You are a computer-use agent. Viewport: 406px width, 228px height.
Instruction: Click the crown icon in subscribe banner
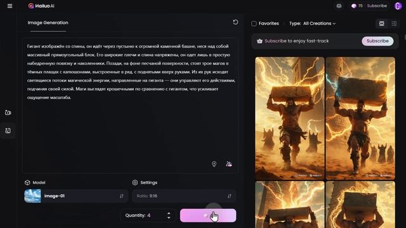pyautogui.click(x=259, y=41)
